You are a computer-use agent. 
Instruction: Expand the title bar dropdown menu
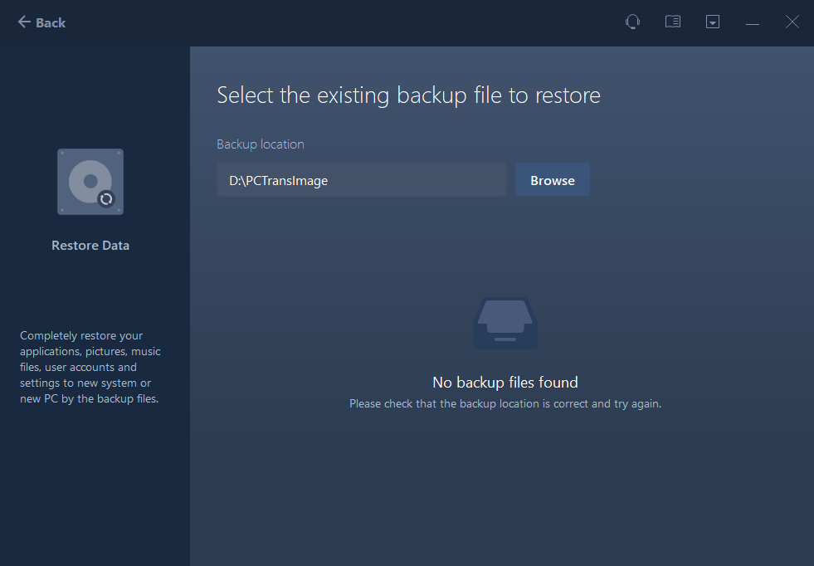tap(713, 22)
